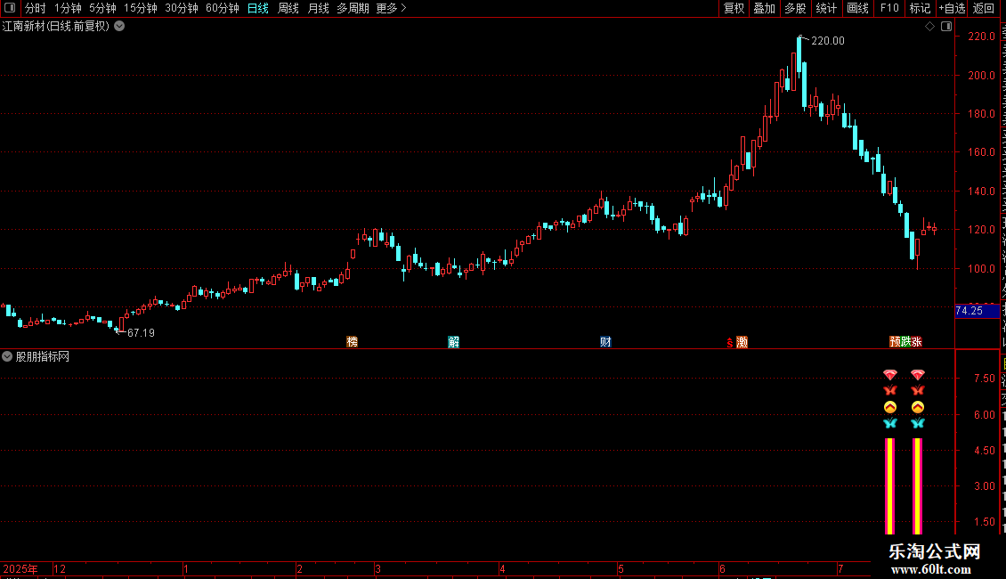Click the left cyan butterfly signal

(x=890, y=423)
